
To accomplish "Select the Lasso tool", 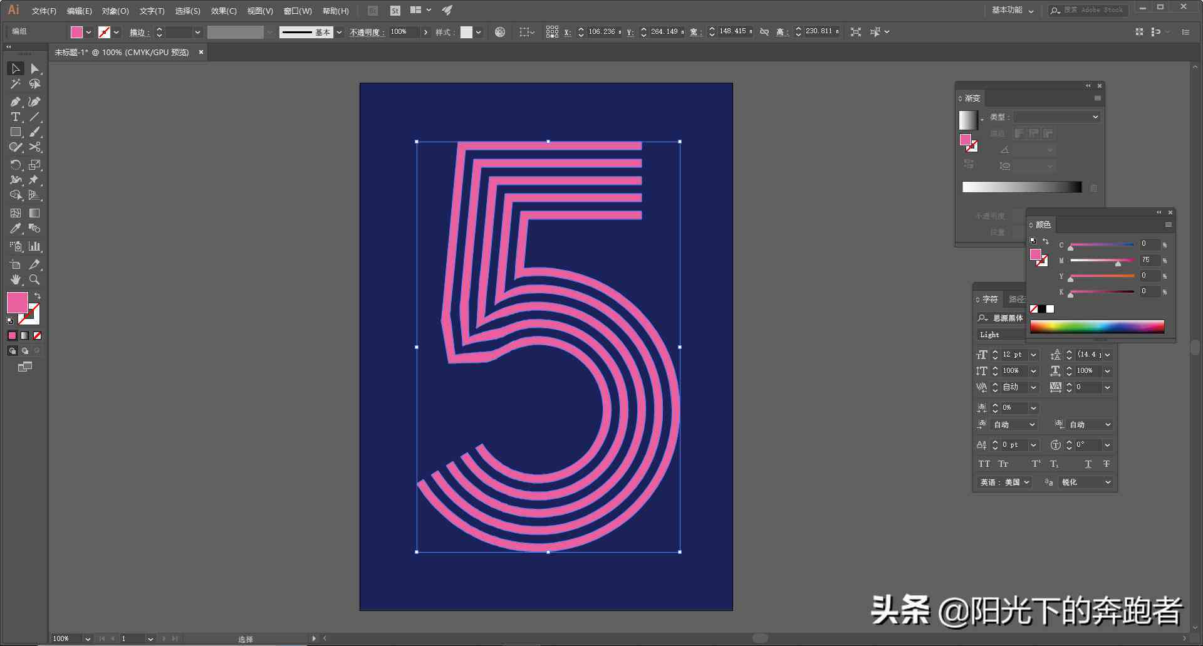I will pos(35,84).
